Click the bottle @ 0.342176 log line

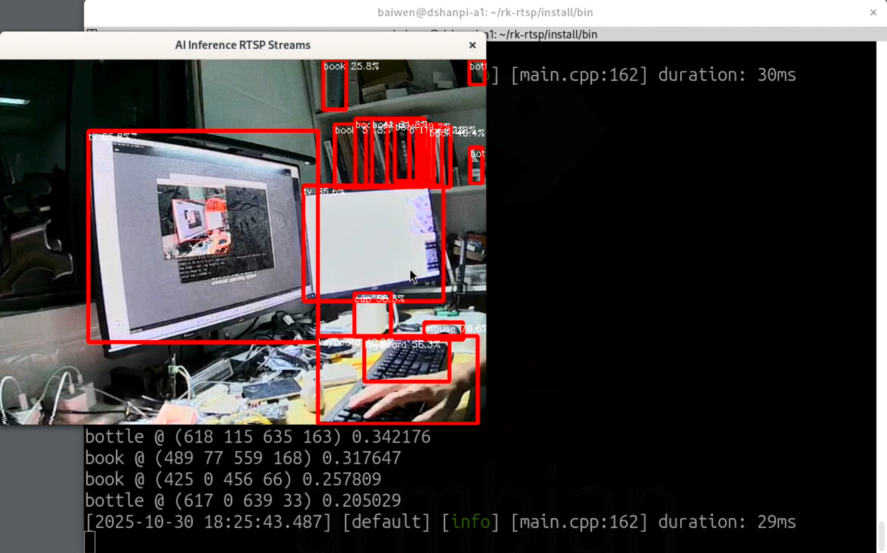tap(257, 437)
